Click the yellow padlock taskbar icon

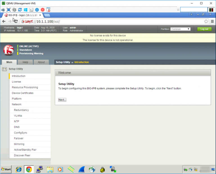[x=102, y=170]
